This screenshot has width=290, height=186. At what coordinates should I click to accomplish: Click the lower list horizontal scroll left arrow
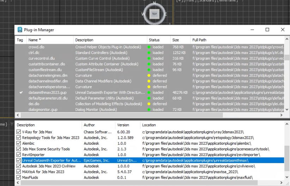click(x=18, y=183)
